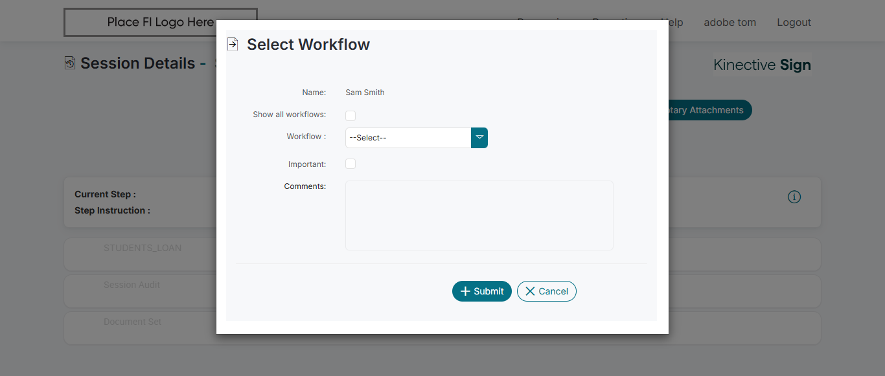Screen dimensions: 885x376
Task: Click the Notary Attachments button
Action: (x=710, y=110)
